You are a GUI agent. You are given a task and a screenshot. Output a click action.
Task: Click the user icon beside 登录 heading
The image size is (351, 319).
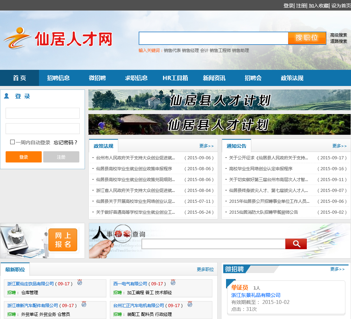6,96
